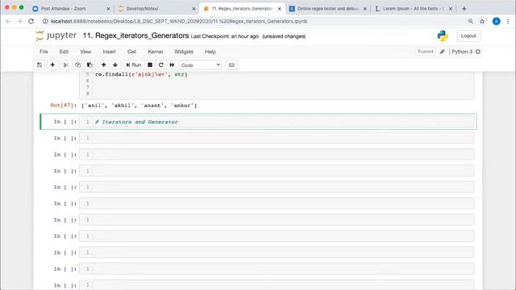Restart the kernel icon
Screen dimensions: 516x290
[161, 65]
